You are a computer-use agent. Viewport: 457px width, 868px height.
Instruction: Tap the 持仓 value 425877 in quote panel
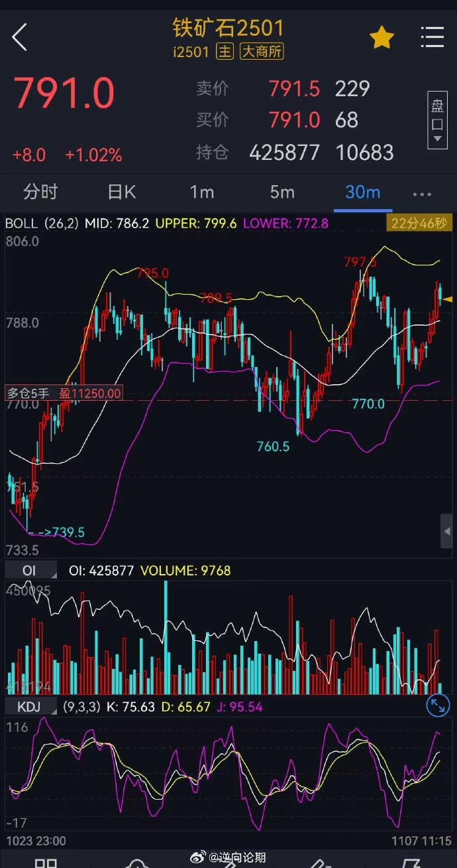[x=284, y=153]
